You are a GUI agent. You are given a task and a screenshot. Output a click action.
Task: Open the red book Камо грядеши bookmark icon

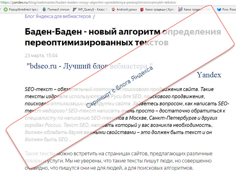[142, 10]
